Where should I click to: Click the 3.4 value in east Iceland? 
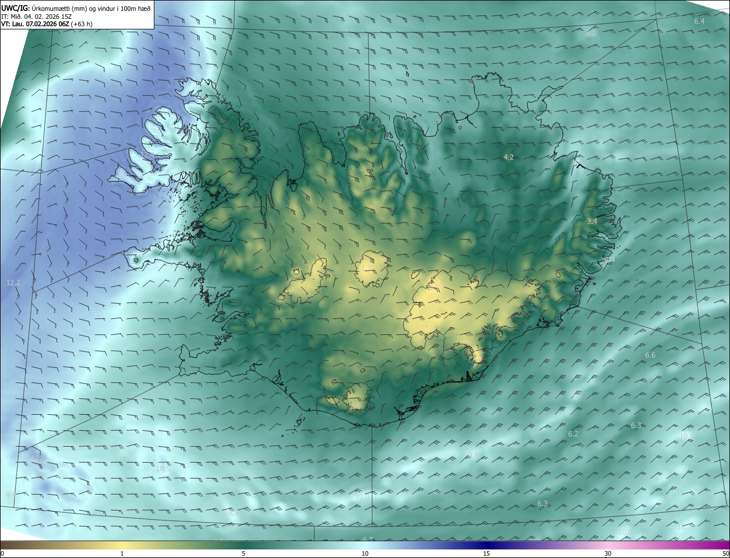[592, 221]
